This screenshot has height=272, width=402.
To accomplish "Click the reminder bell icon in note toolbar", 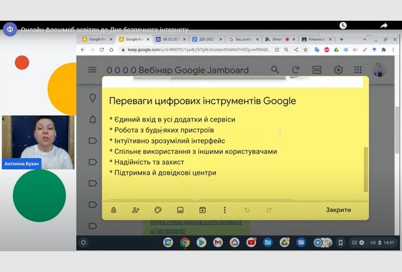I will (113, 210).
